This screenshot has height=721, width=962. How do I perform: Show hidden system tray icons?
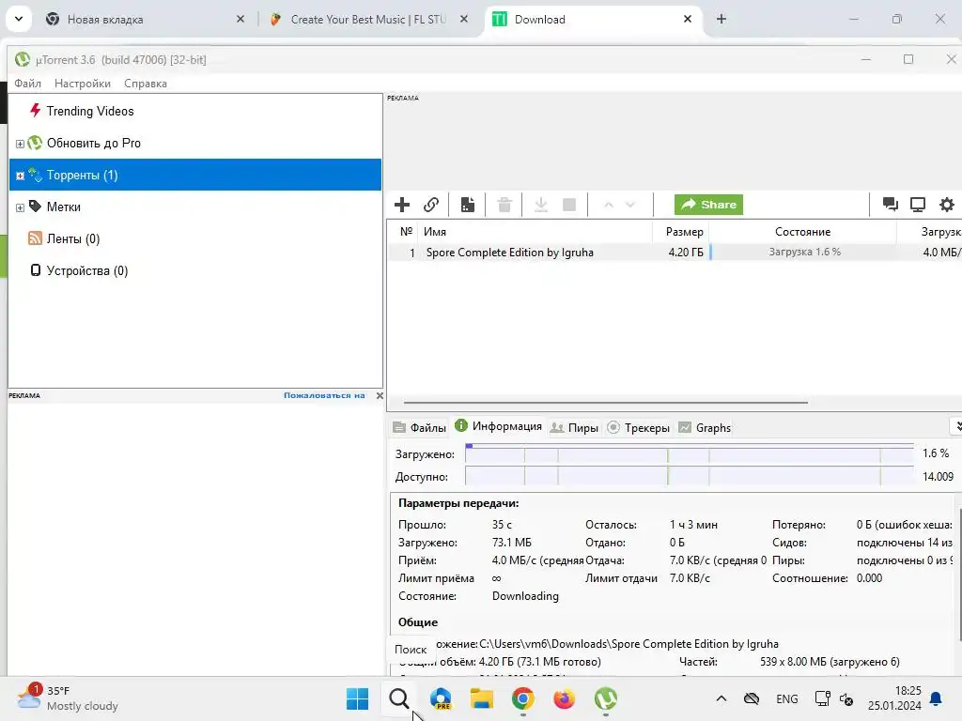(721, 698)
